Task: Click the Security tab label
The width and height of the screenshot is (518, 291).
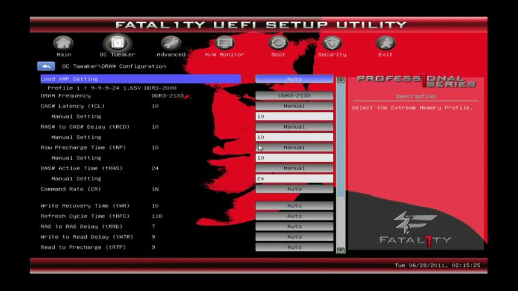Action: coord(332,55)
